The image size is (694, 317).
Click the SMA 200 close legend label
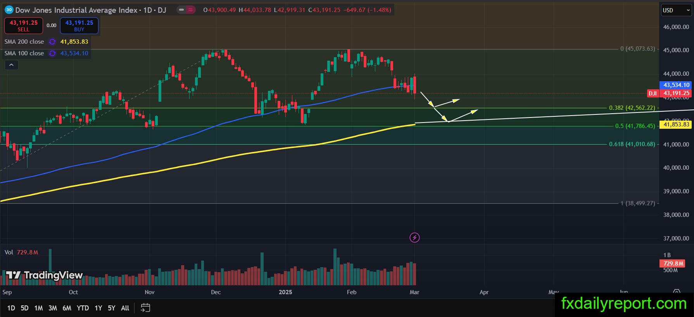pyautogui.click(x=24, y=42)
